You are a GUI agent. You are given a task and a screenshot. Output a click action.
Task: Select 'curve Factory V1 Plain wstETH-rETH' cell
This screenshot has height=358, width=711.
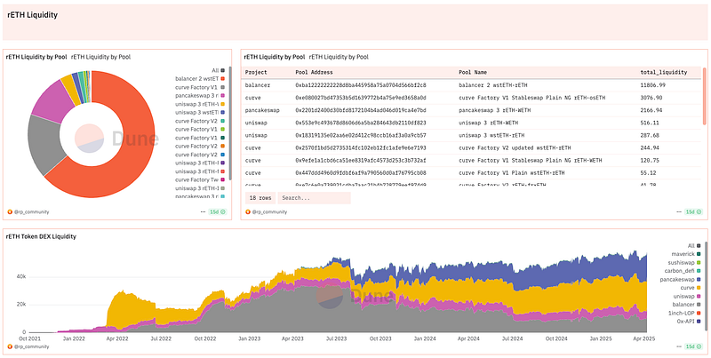pos(512,173)
